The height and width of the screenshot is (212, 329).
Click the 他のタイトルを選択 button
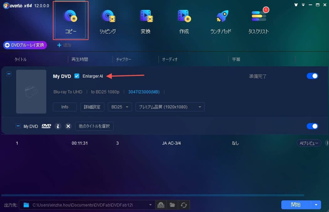pos(94,126)
